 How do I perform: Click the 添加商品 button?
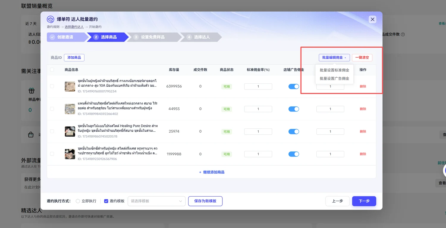pyautogui.click(x=74, y=58)
